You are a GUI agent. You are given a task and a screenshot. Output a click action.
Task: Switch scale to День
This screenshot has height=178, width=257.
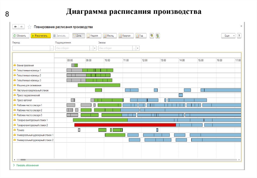79,36
